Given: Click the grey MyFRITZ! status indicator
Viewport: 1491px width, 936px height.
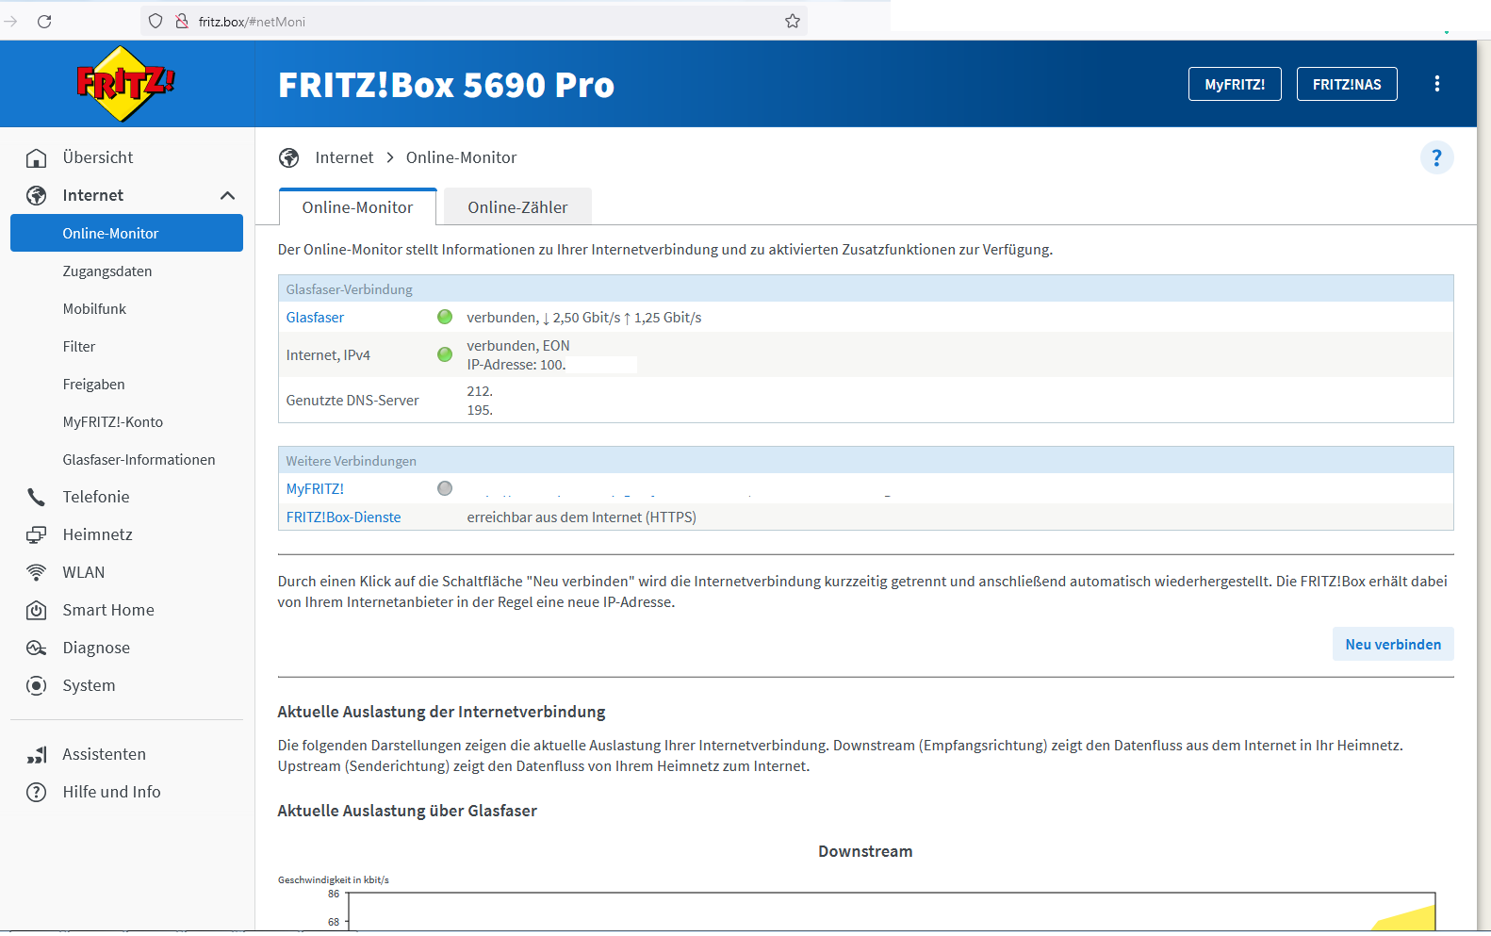Looking at the screenshot, I should pyautogui.click(x=445, y=488).
